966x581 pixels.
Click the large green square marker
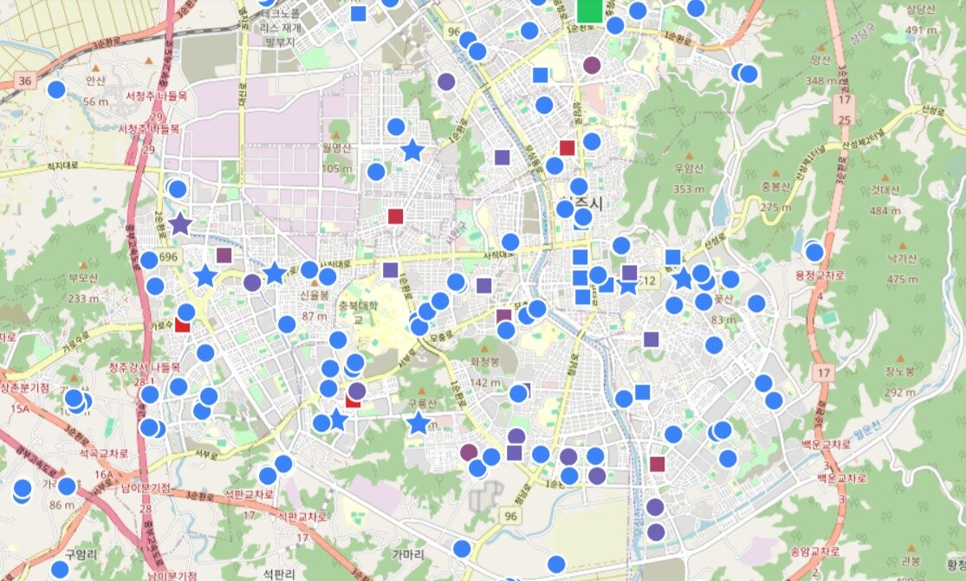click(590, 10)
